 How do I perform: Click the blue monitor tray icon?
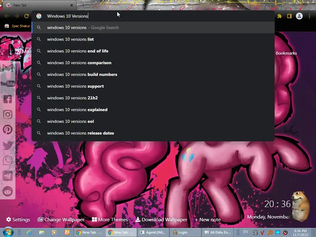pyautogui.click(x=278, y=232)
